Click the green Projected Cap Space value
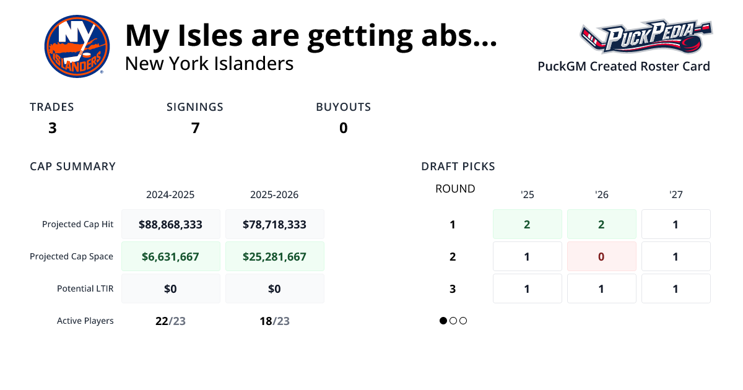Screen dimensions: 743x390 171,256
